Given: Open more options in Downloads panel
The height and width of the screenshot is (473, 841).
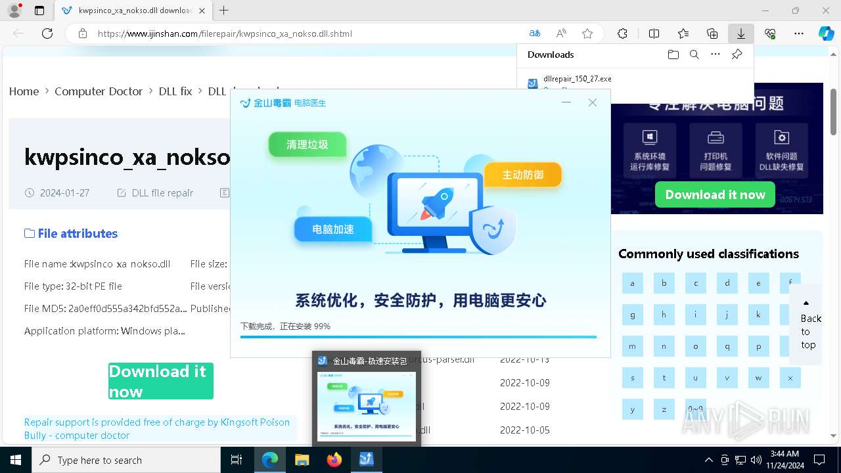Looking at the screenshot, I should point(716,55).
